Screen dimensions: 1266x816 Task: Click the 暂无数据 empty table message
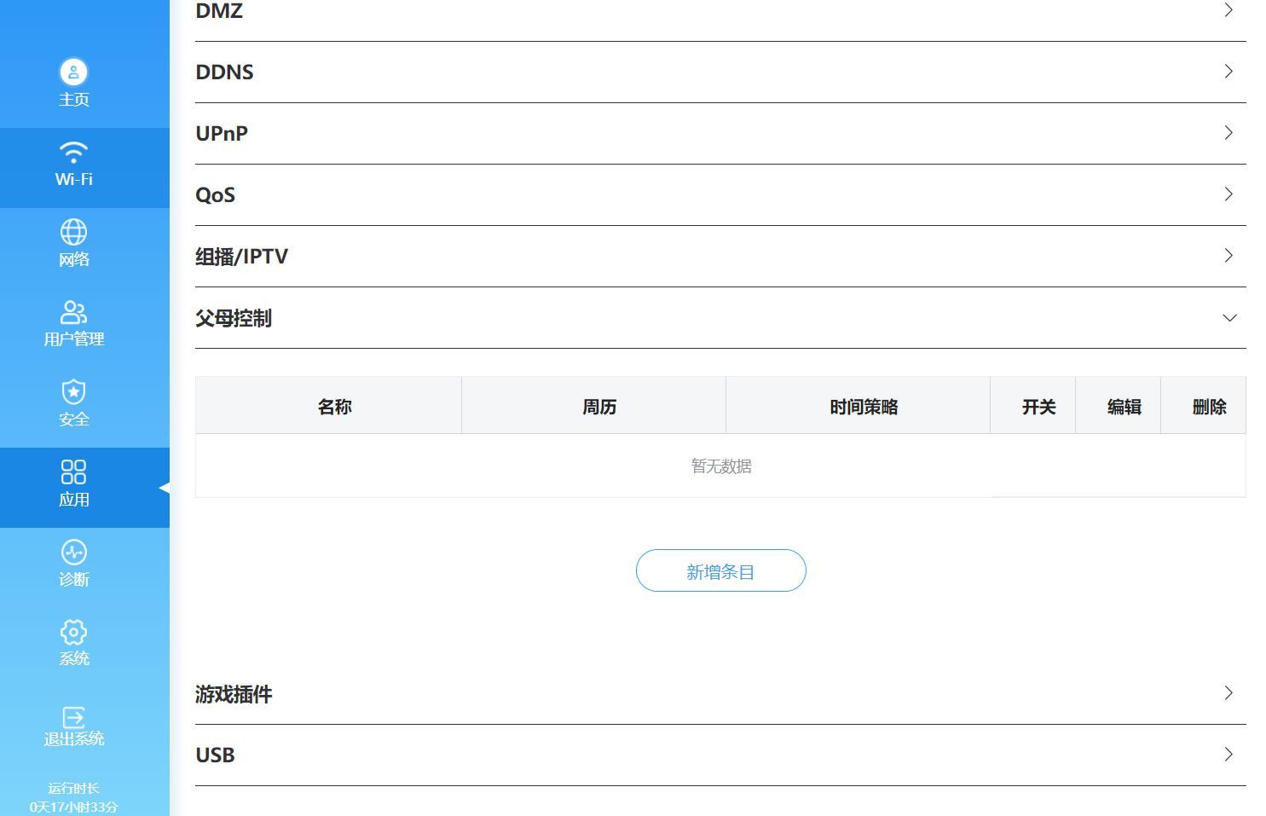[x=721, y=466]
